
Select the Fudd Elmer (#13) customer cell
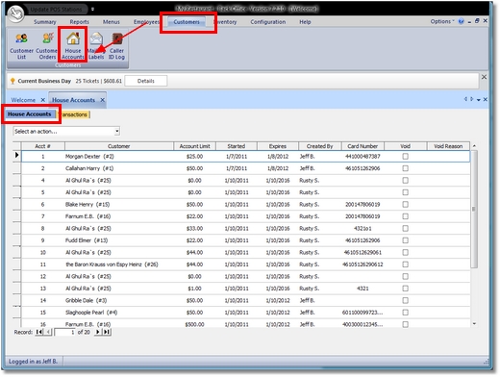coord(119,240)
